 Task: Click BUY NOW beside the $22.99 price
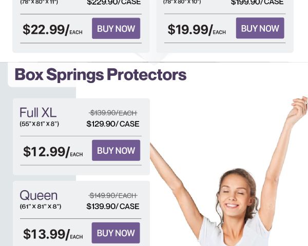pos(116,29)
